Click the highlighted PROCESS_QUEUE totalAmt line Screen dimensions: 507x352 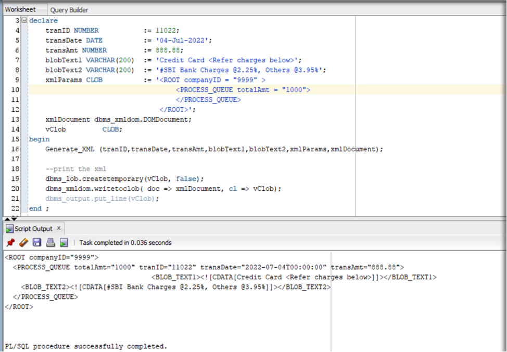pos(243,90)
